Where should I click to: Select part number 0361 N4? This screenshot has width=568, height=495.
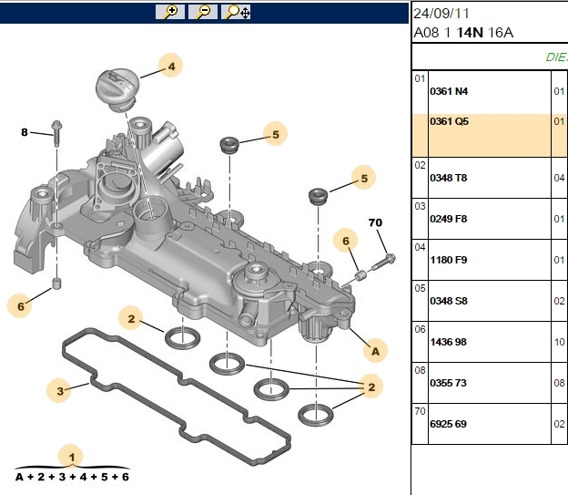(x=449, y=91)
